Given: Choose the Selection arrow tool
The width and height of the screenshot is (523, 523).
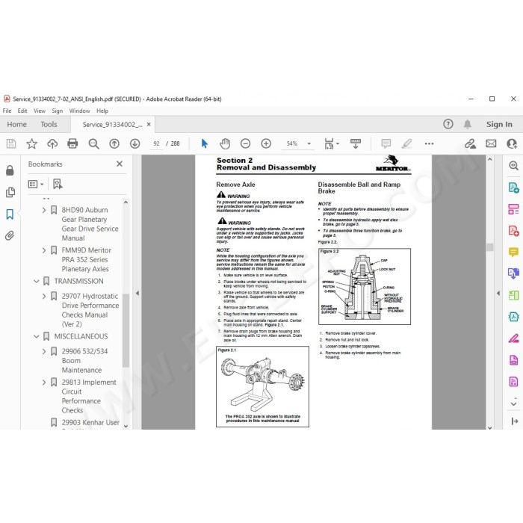Looking at the screenshot, I should [205, 143].
